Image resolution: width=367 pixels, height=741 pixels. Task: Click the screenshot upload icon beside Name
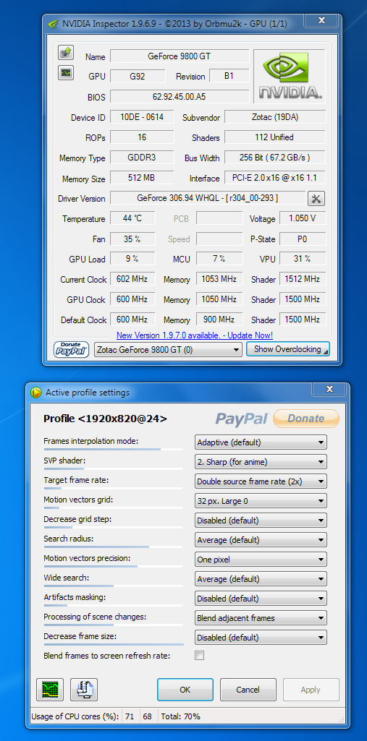pos(65,53)
